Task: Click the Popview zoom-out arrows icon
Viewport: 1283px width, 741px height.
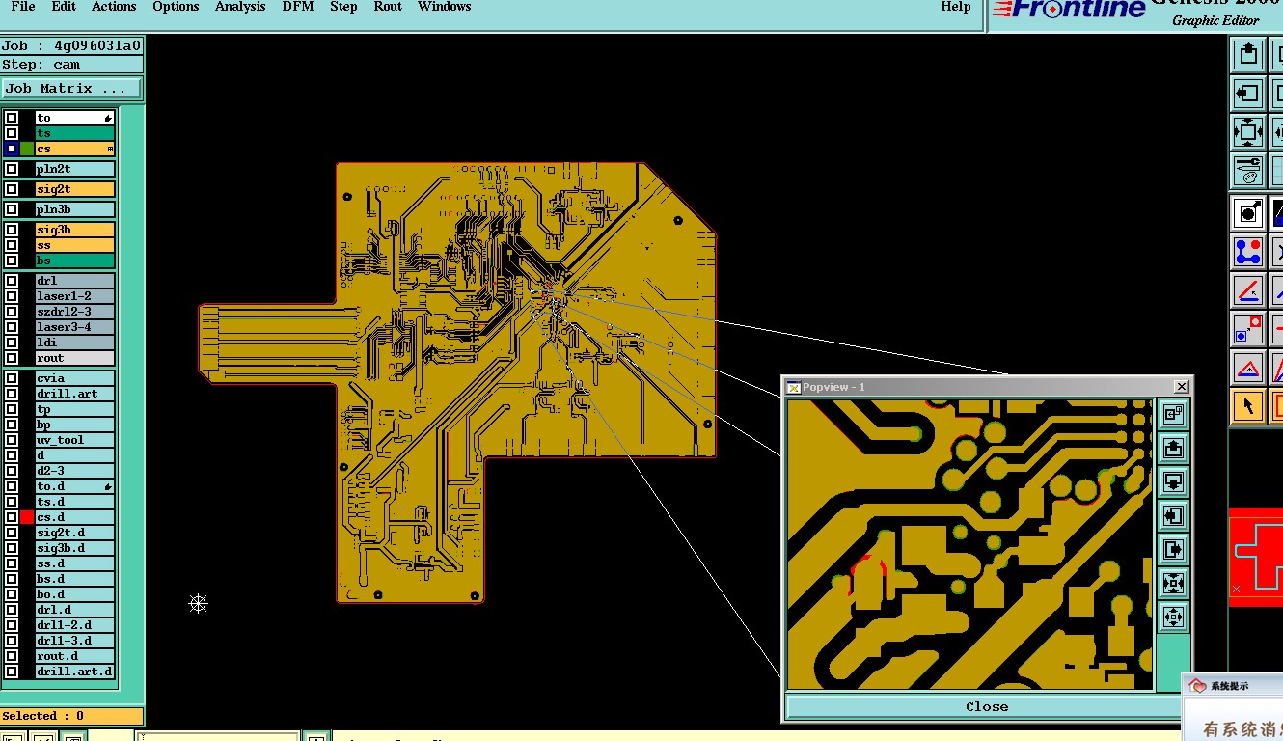Action: (1173, 617)
